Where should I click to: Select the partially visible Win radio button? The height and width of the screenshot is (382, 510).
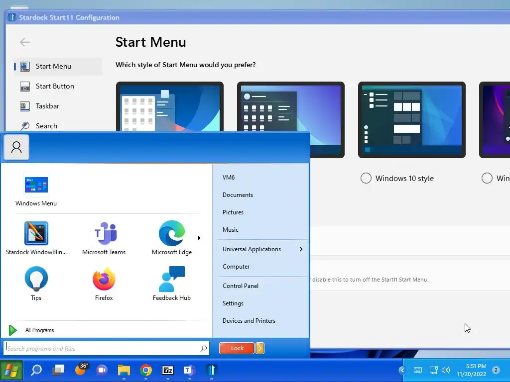[x=487, y=178]
